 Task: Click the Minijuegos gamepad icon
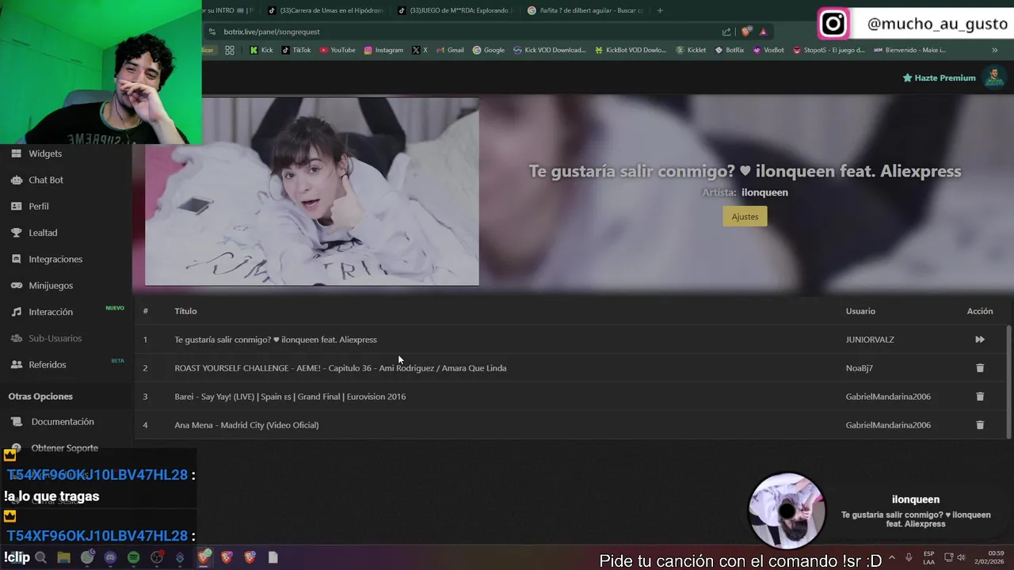[16, 285]
